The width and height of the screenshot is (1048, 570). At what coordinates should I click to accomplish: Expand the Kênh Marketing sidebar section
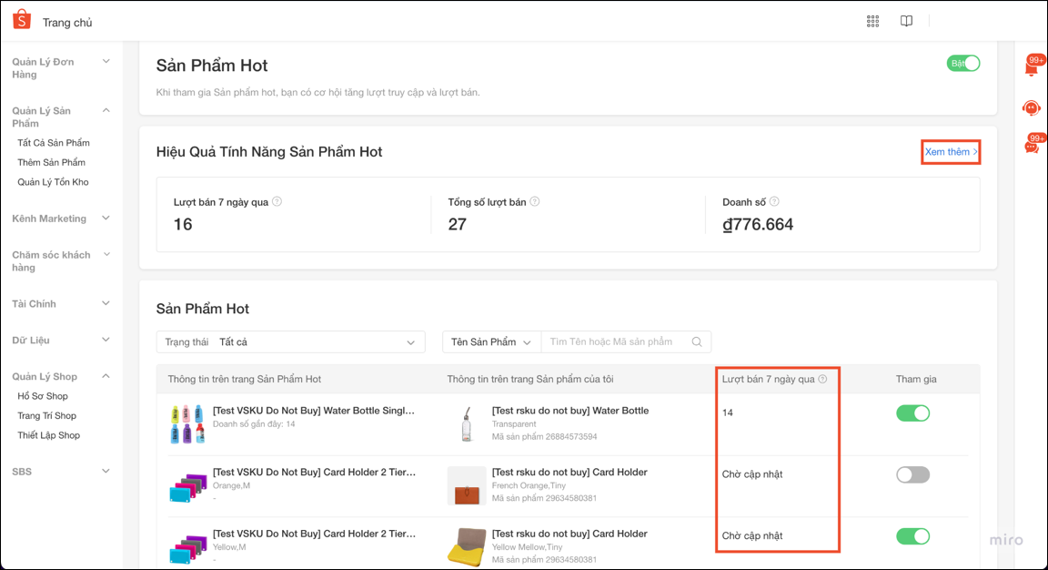[x=60, y=219]
